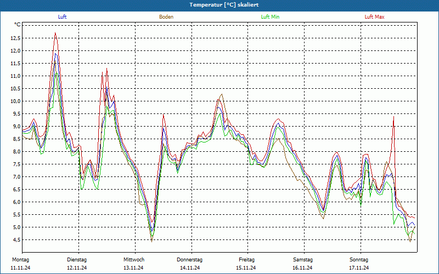
Task: Click the 'Donnerstag' day label
Action: tap(189, 260)
